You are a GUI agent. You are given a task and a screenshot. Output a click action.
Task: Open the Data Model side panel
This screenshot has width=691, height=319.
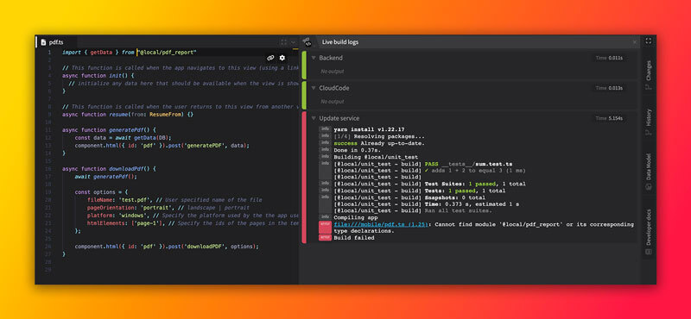[x=649, y=172]
